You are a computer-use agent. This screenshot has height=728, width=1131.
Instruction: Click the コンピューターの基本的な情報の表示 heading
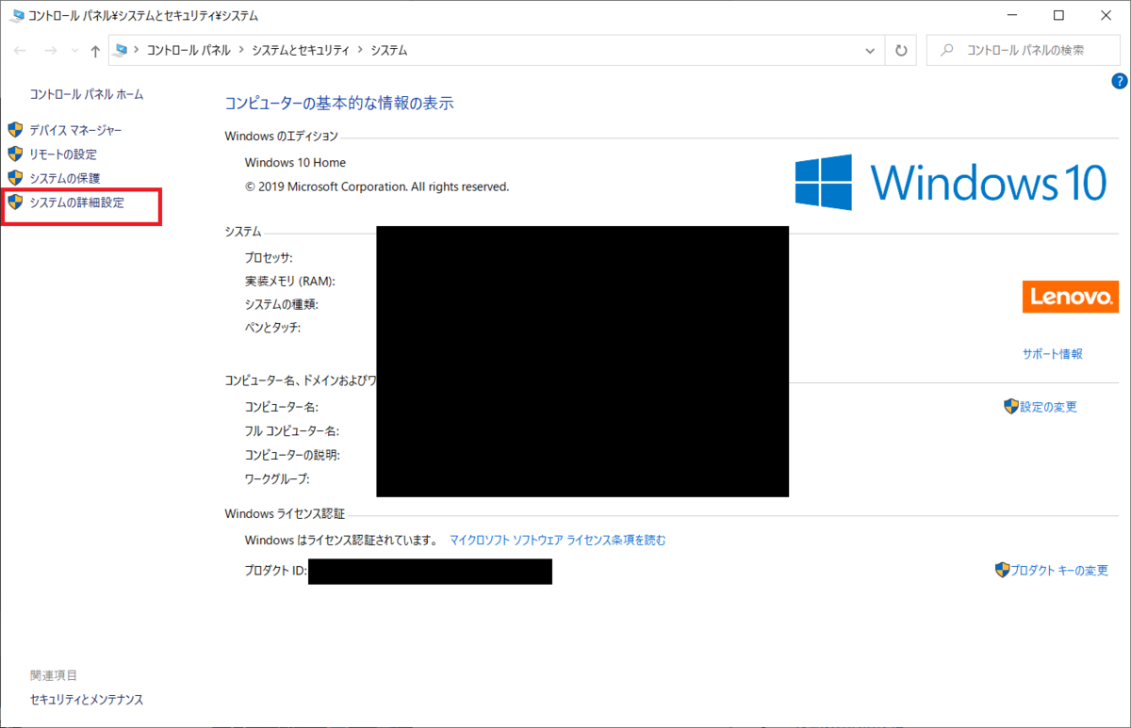[x=339, y=103]
